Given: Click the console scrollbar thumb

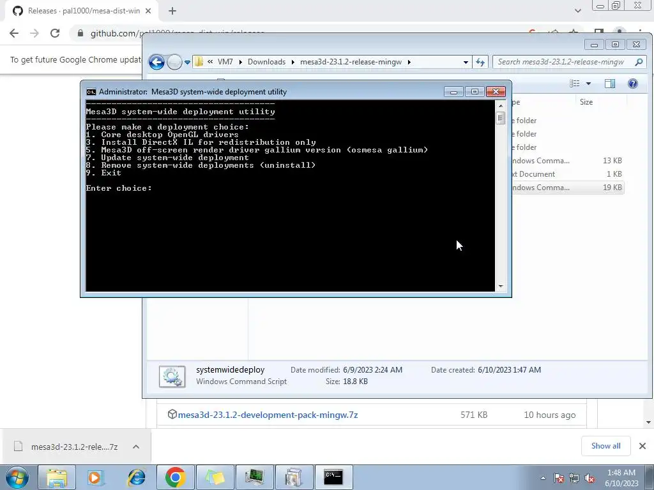Looking at the screenshot, I should 501,118.
